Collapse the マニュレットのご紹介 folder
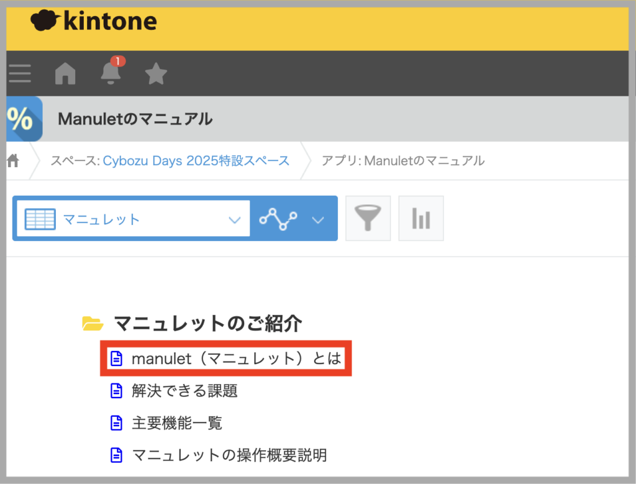 (x=93, y=323)
